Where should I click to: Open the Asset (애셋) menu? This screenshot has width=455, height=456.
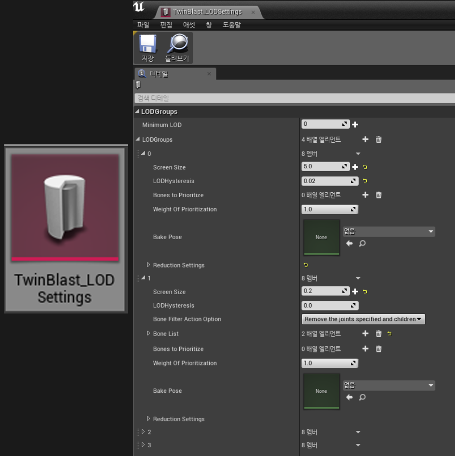point(189,25)
